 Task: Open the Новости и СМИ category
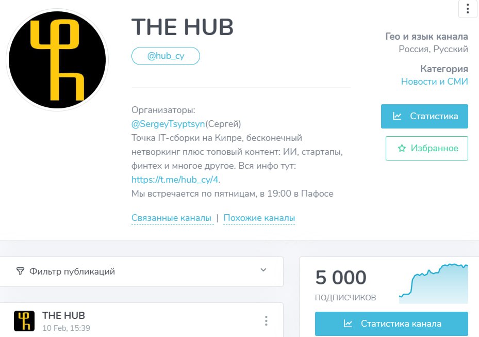tap(434, 82)
